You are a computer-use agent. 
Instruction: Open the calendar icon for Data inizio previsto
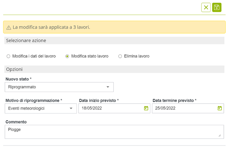tap(146, 108)
